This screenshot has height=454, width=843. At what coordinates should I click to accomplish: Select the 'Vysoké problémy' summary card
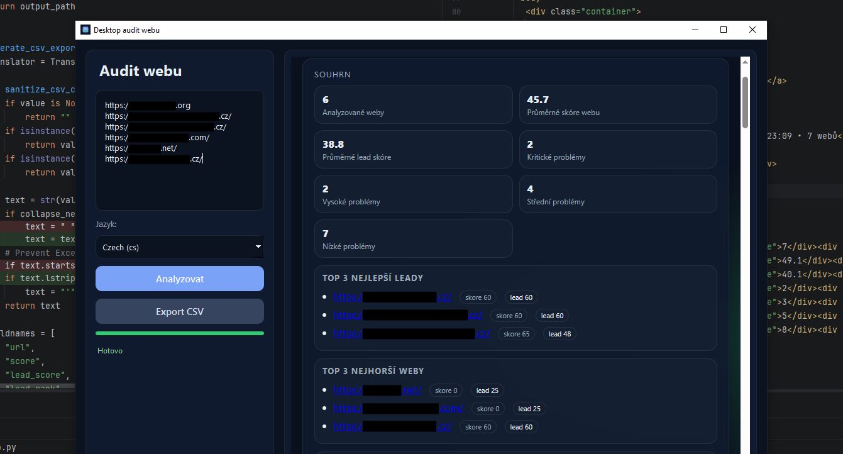point(414,194)
